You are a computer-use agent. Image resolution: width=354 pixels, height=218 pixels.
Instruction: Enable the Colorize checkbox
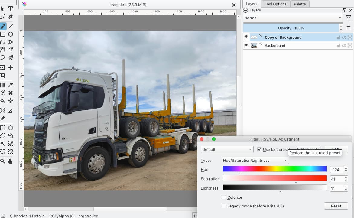point(224,197)
